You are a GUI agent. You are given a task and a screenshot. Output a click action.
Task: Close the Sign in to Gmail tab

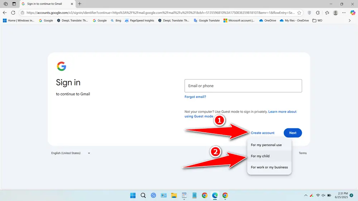pos(72,4)
